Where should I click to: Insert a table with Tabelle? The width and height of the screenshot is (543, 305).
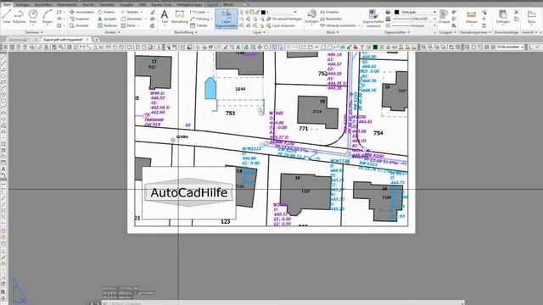pos(199,25)
